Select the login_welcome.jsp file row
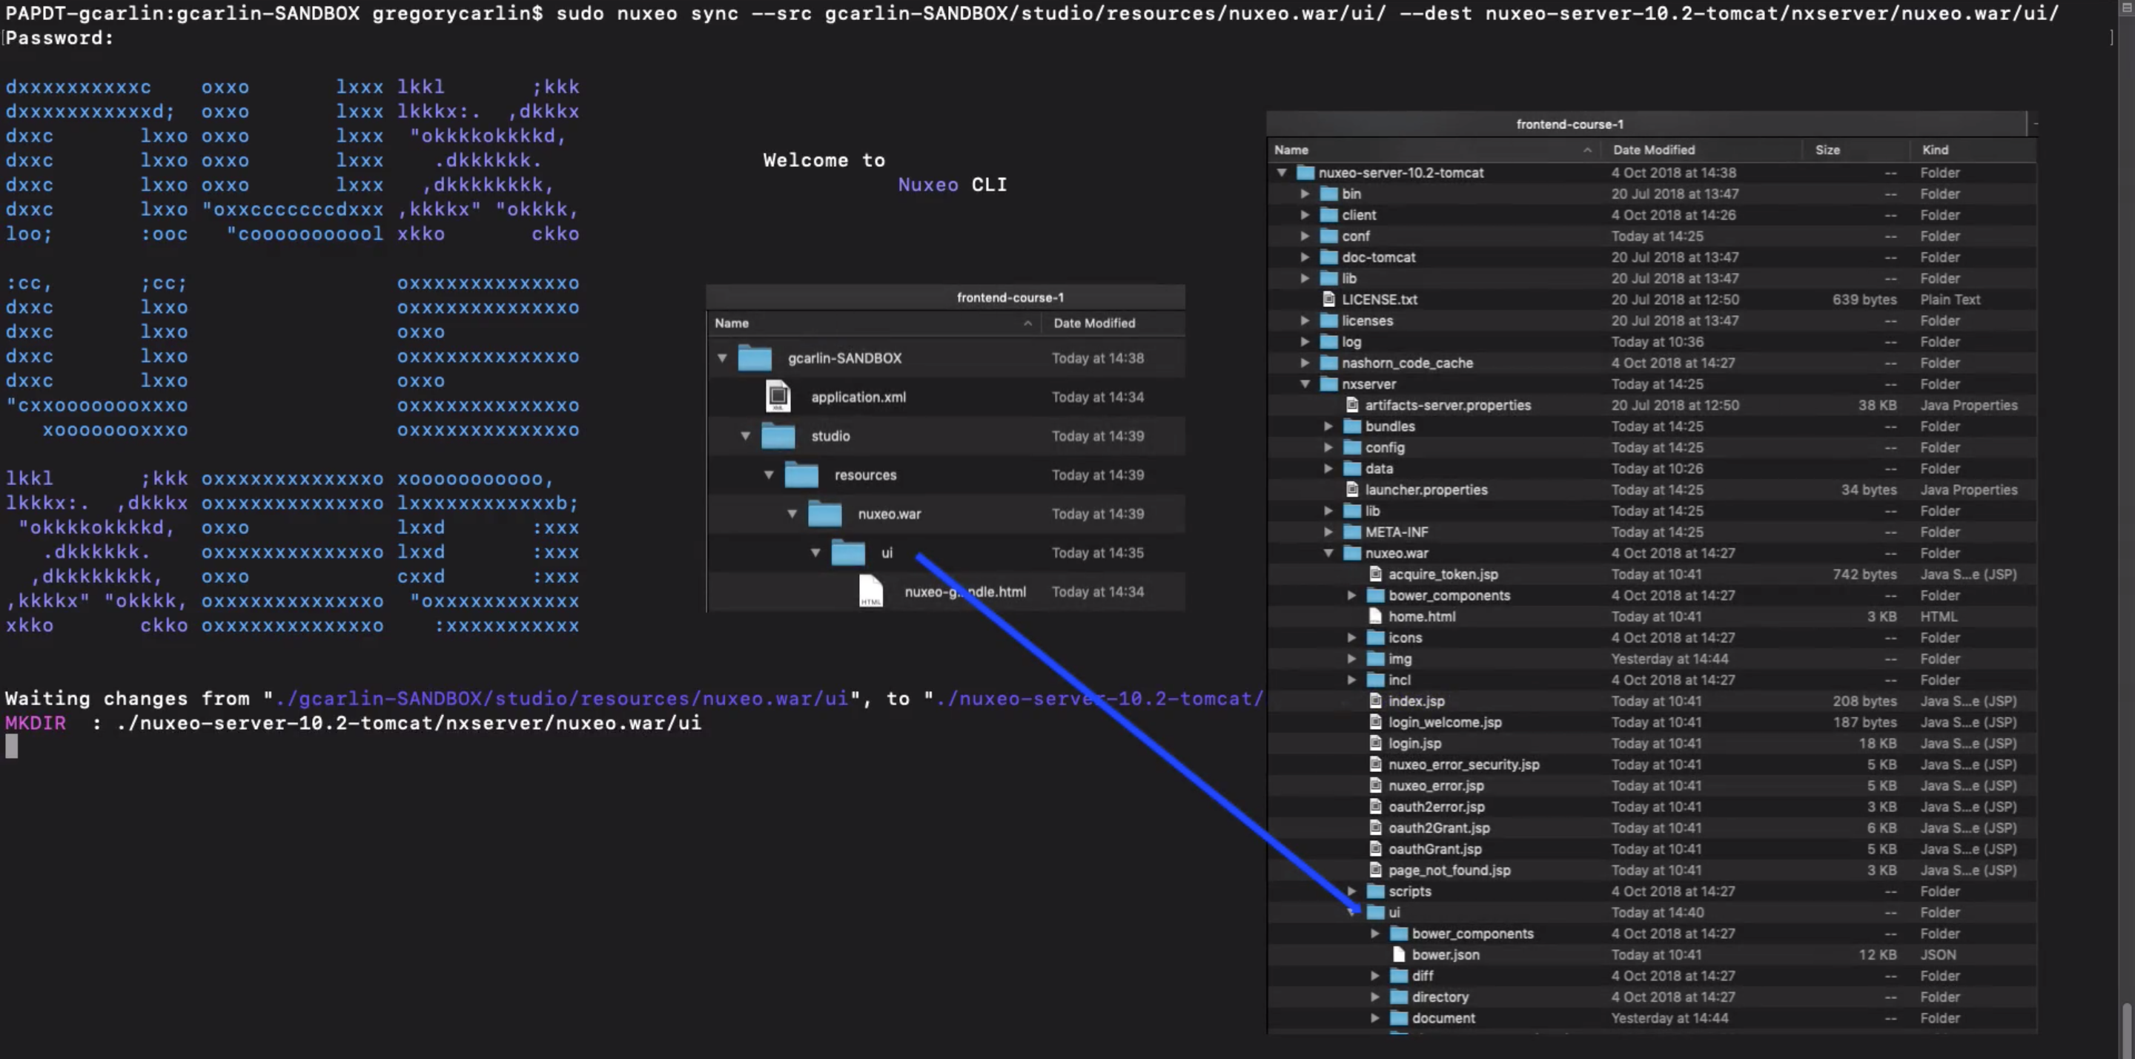 pyautogui.click(x=1652, y=722)
